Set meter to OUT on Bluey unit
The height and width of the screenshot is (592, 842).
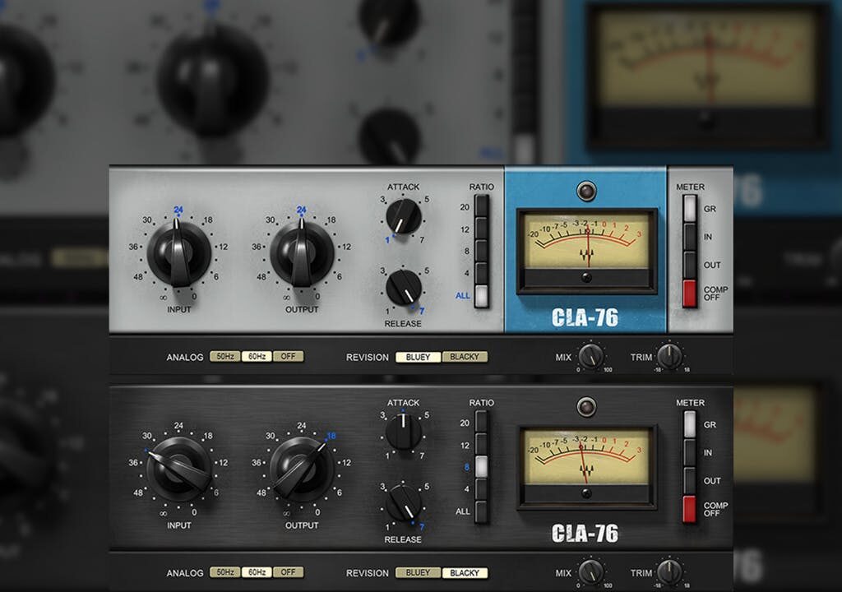(x=690, y=265)
